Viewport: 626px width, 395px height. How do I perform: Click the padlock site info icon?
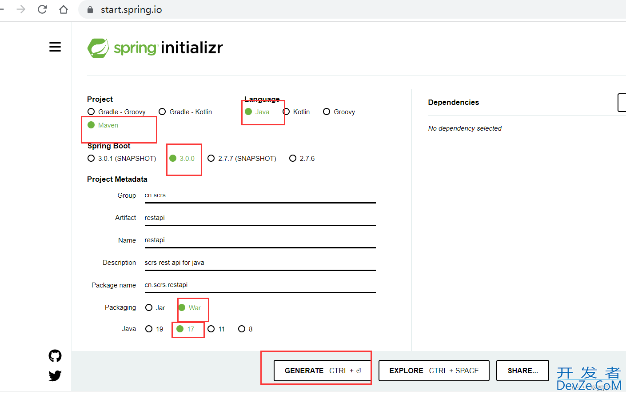click(x=90, y=10)
